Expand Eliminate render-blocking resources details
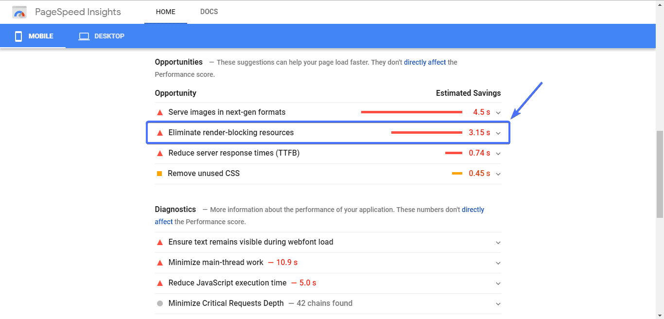This screenshot has width=664, height=319. coord(498,133)
